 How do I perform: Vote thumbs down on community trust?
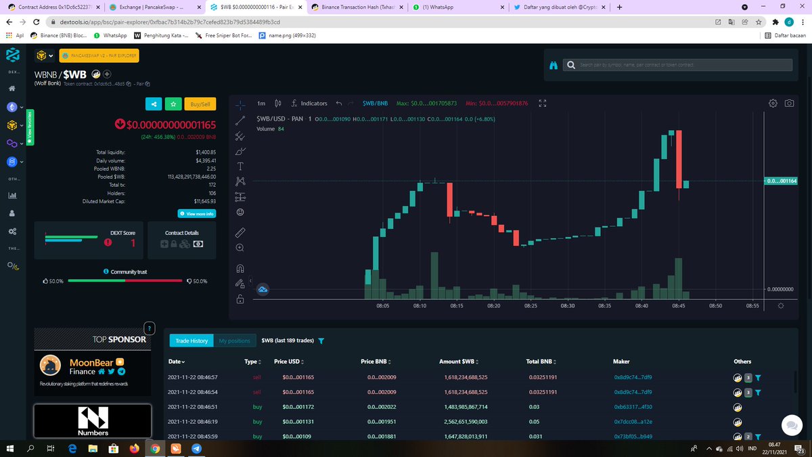point(189,280)
